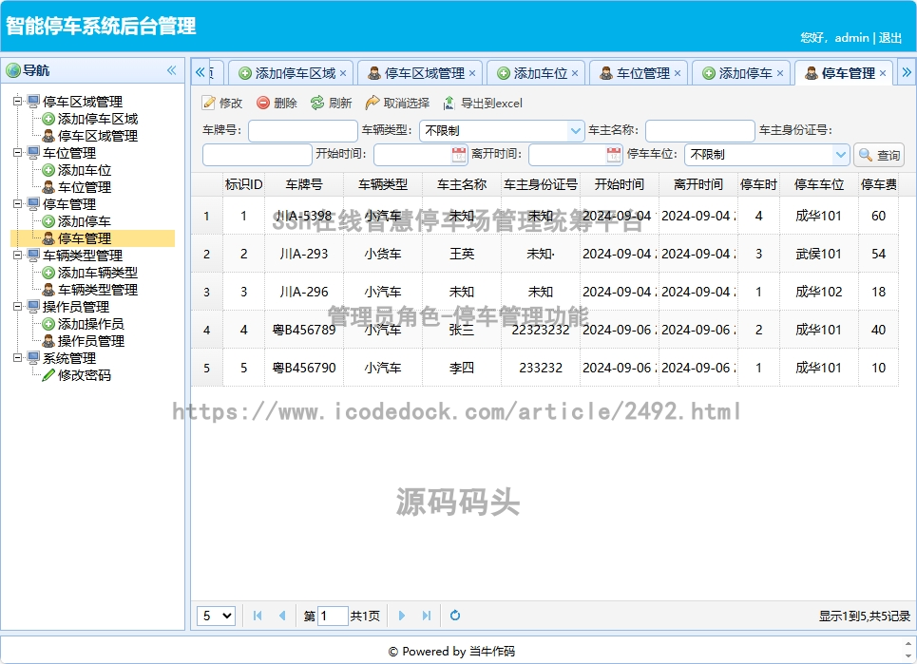Screen dimensions: 917x664
Task: Collapse the 导航 navigation panel
Action: [x=171, y=70]
